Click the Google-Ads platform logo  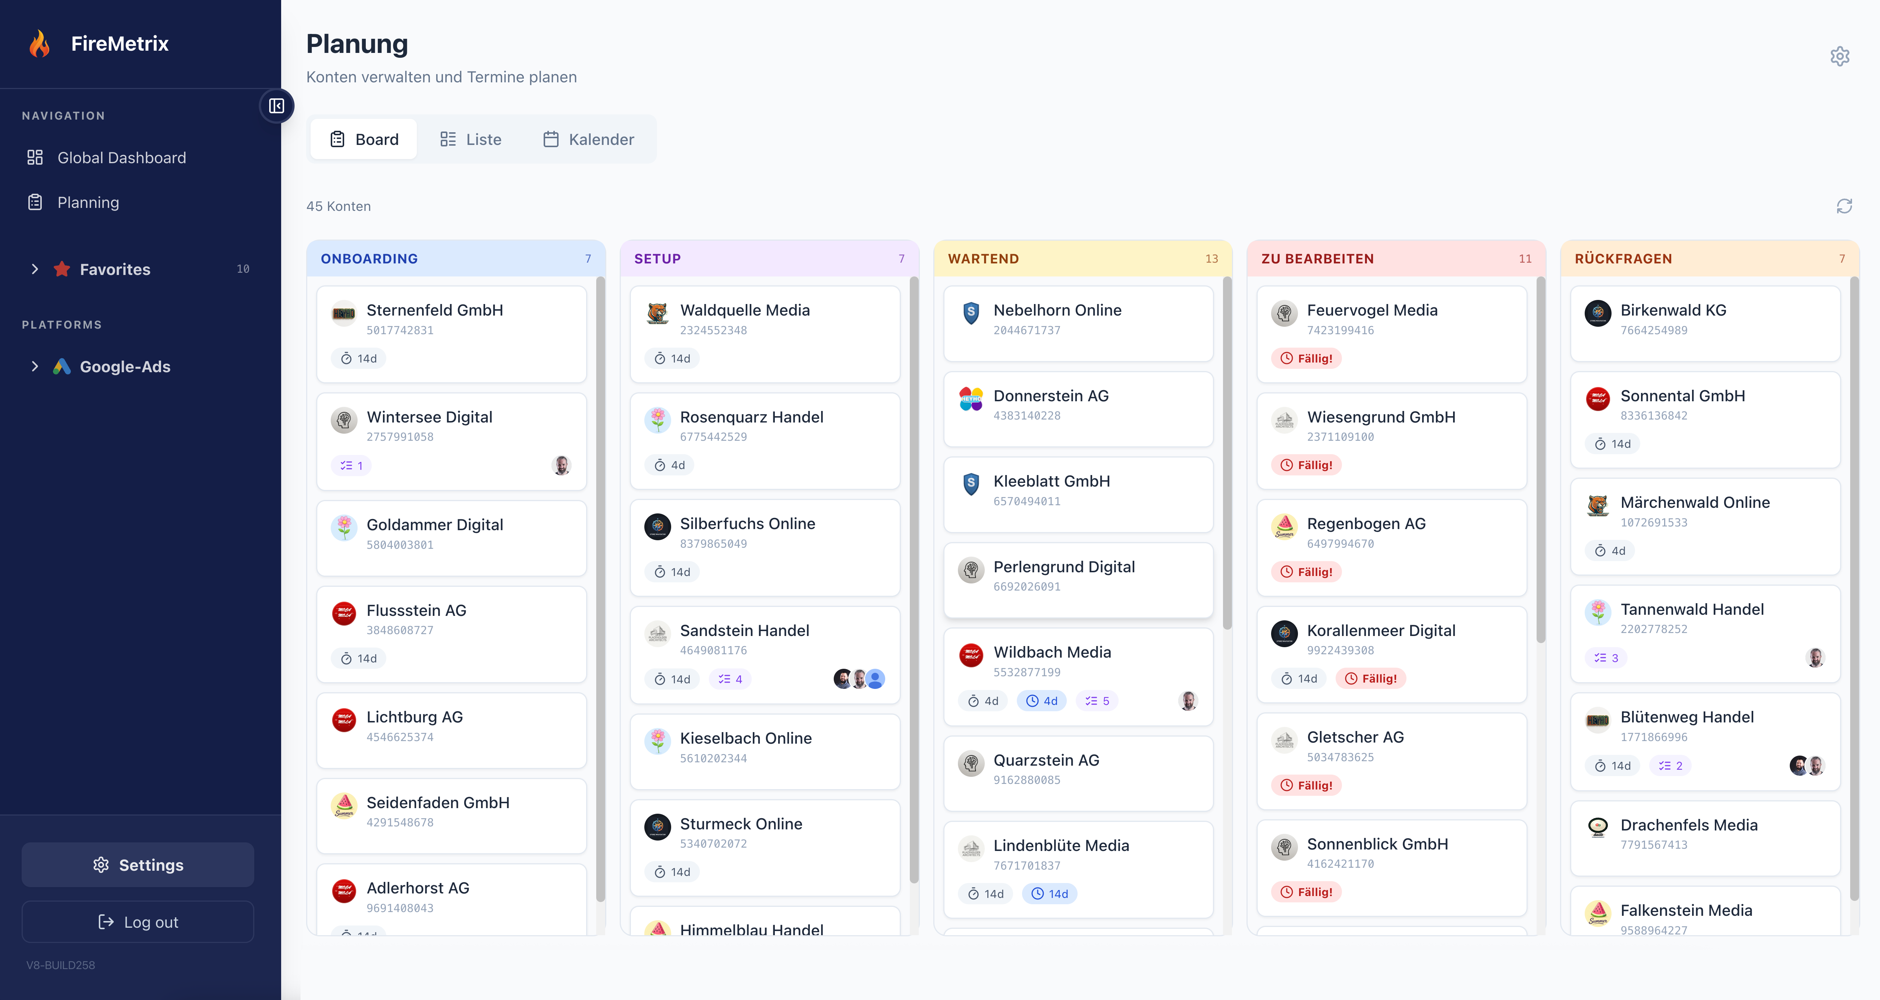pyautogui.click(x=62, y=366)
